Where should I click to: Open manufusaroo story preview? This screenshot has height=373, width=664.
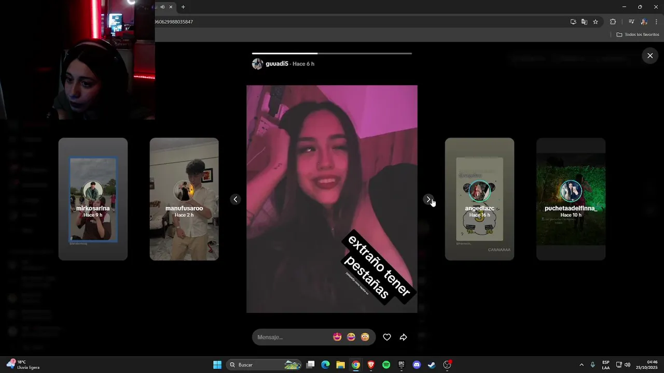pos(184,199)
